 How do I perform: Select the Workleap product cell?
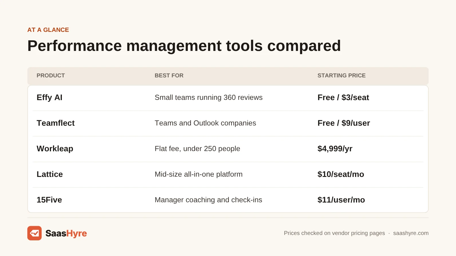55,149
